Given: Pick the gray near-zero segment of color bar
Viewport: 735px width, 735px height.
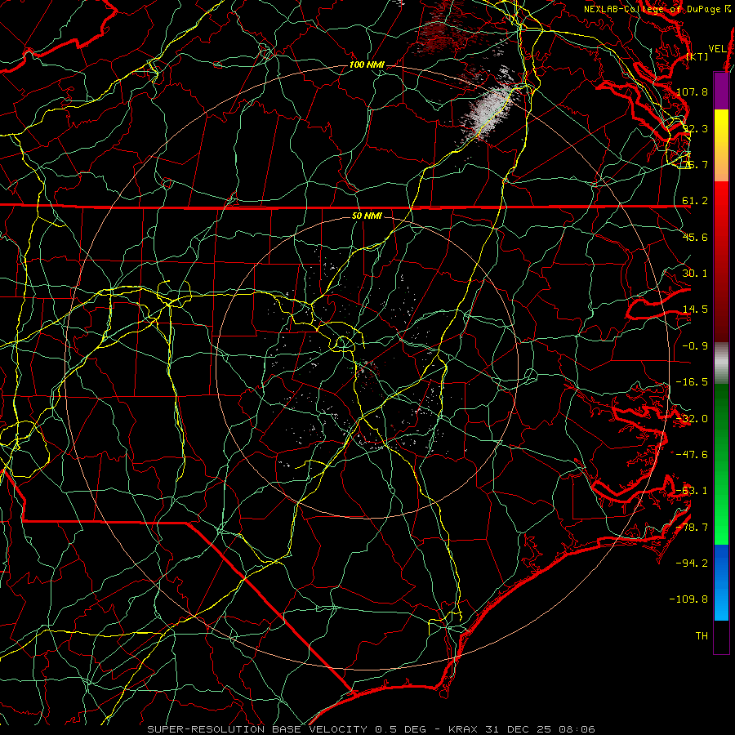Looking at the screenshot, I should [721, 363].
